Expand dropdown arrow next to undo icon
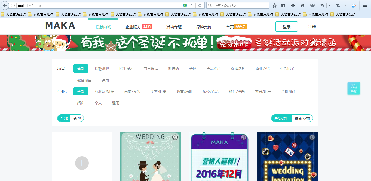This screenshot has width=371, height=181. pyautogui.click(x=329, y=5)
